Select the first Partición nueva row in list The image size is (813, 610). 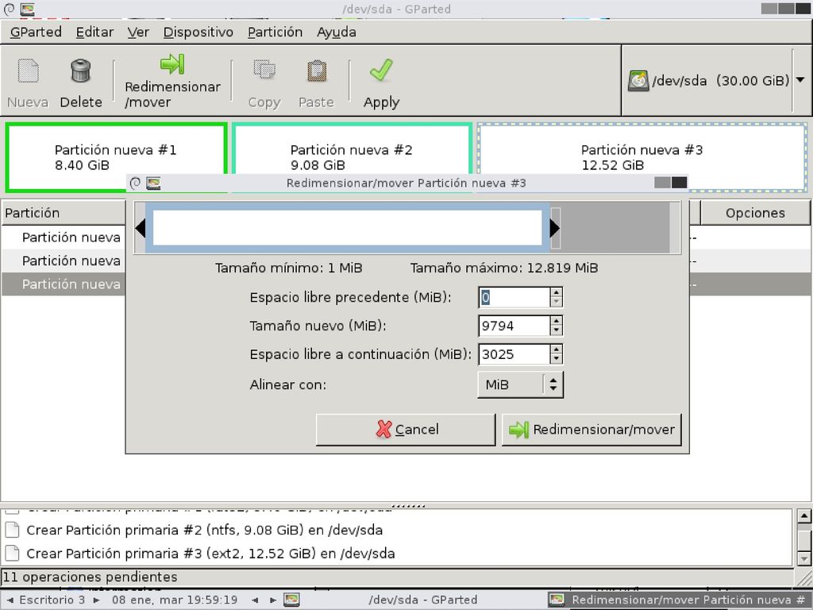coord(64,237)
